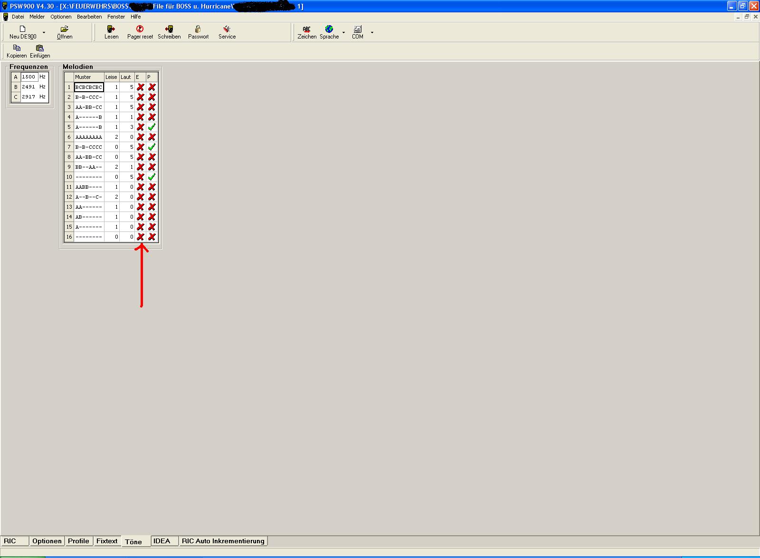The height and width of the screenshot is (558, 760).
Task: Toggle the E flag for melody 16
Action: click(x=141, y=237)
